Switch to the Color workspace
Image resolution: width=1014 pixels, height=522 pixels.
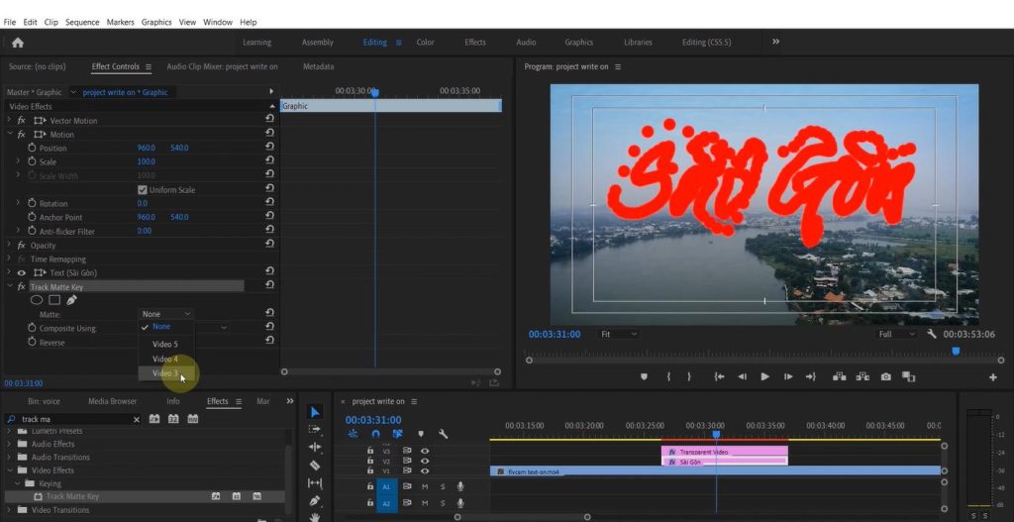pyautogui.click(x=425, y=42)
